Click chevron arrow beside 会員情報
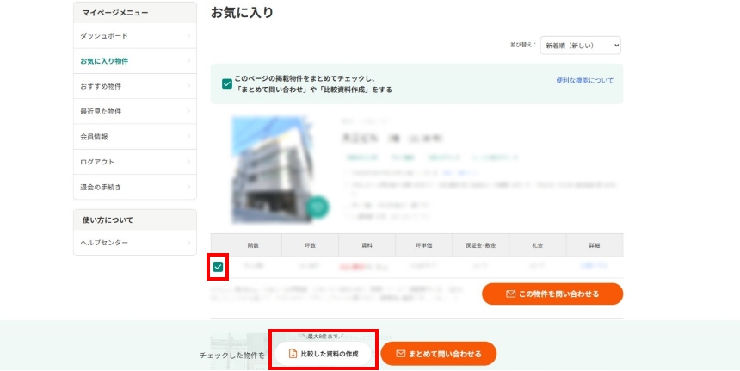 [x=188, y=137]
